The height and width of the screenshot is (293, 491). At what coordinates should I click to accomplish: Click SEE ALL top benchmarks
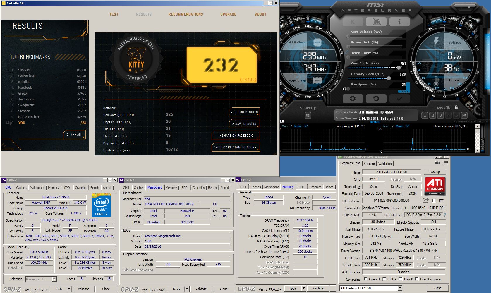[74, 135]
